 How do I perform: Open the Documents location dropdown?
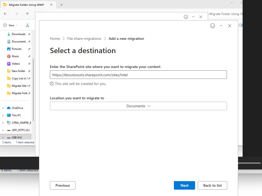tap(138, 106)
